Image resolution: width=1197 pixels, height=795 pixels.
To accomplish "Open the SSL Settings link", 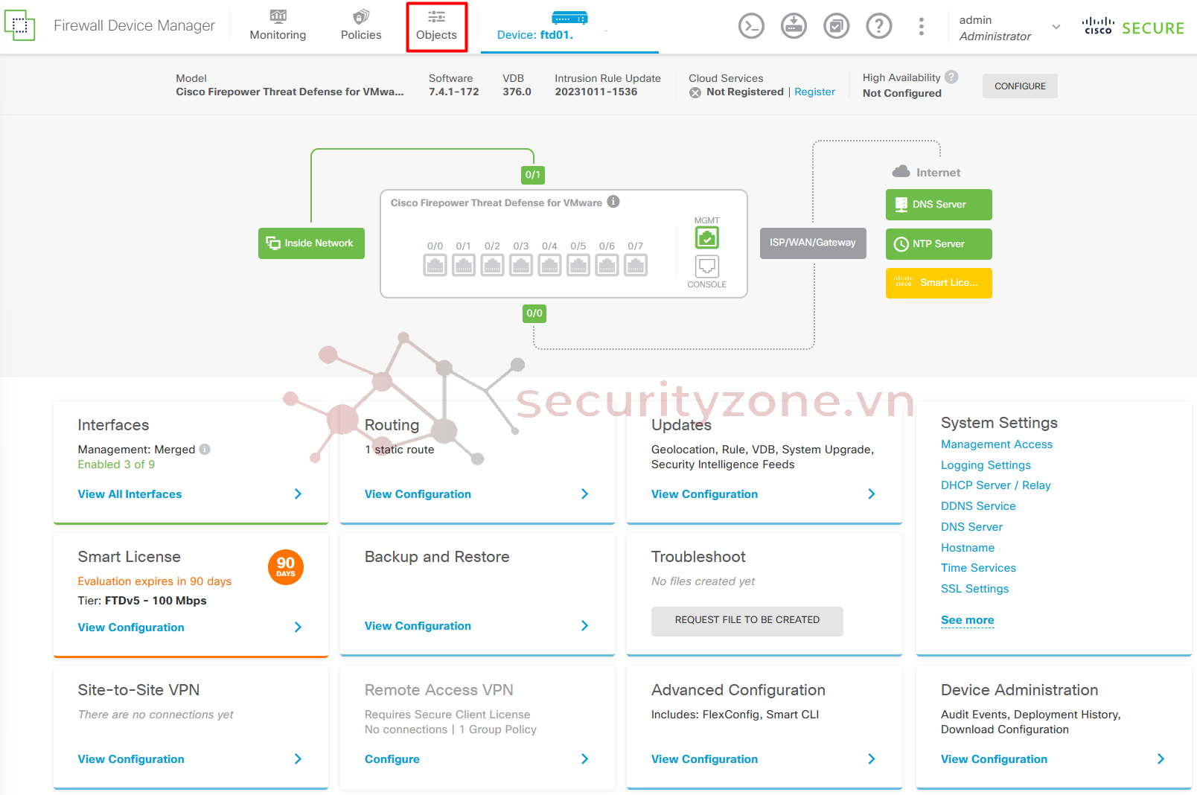I will coord(974,588).
